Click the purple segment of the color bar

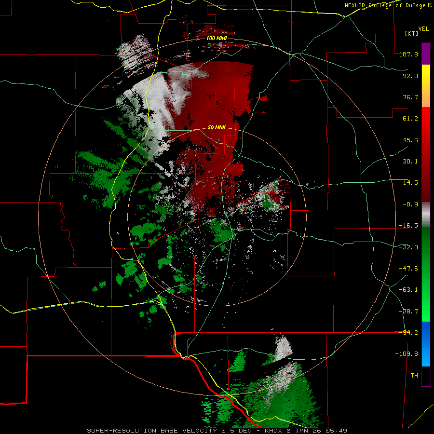tap(426, 54)
